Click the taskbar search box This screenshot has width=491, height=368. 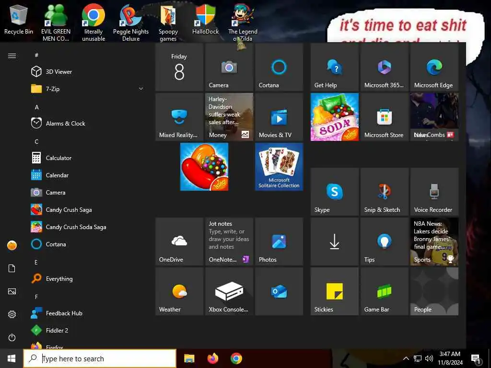(100, 358)
